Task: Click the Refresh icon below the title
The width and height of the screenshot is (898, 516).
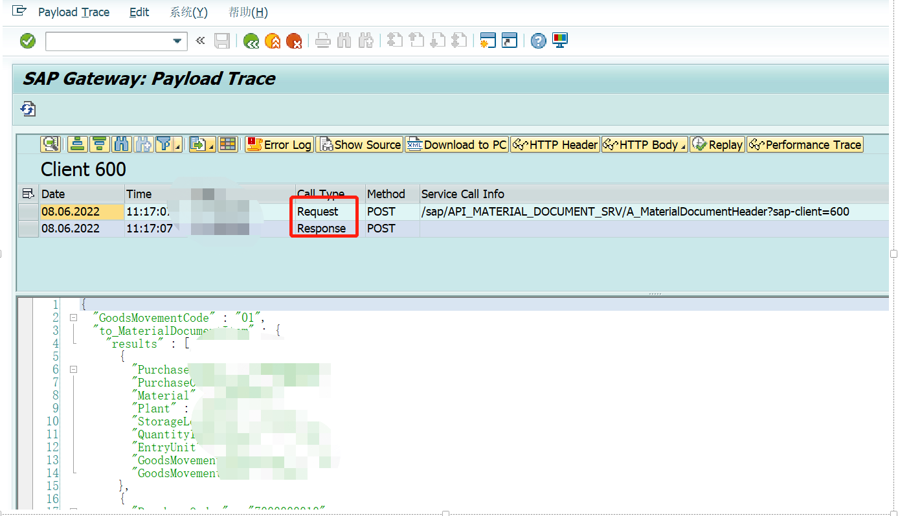Action: [x=28, y=109]
